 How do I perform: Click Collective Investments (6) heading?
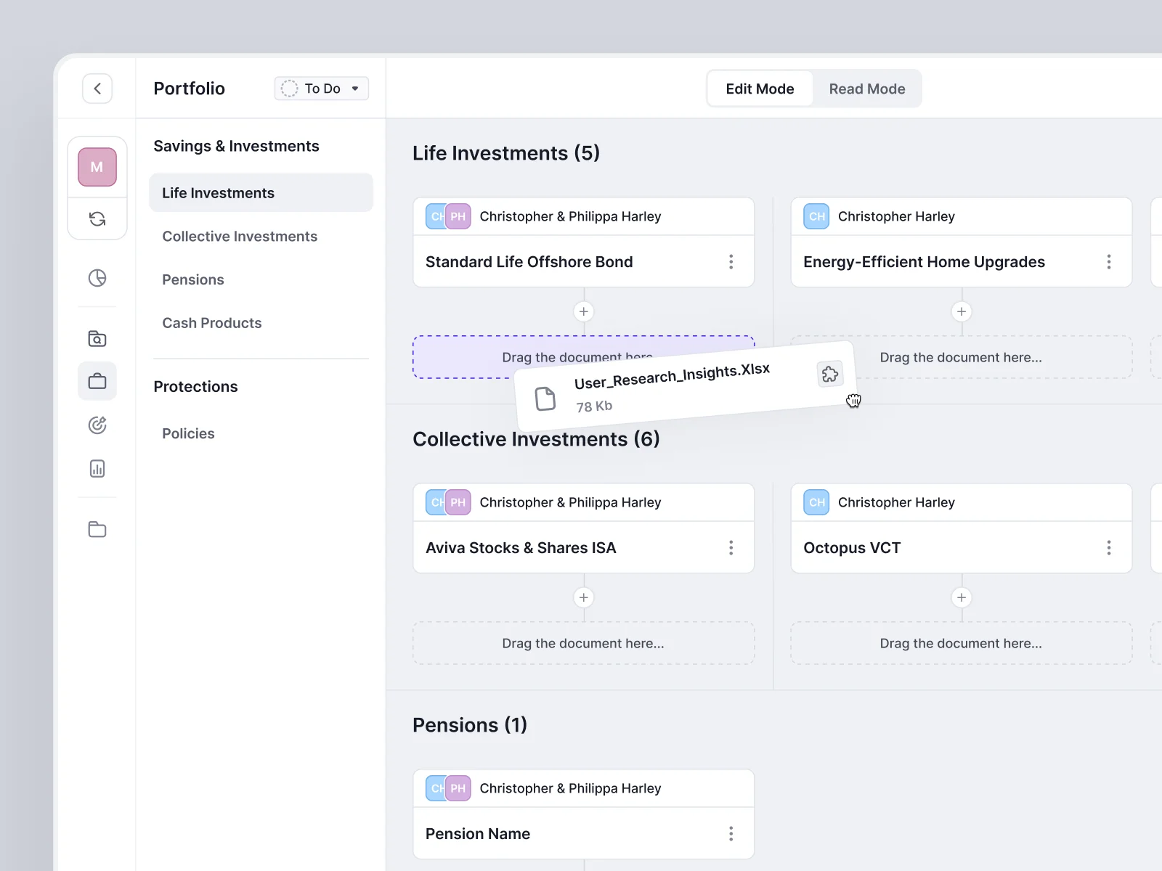pos(536,439)
